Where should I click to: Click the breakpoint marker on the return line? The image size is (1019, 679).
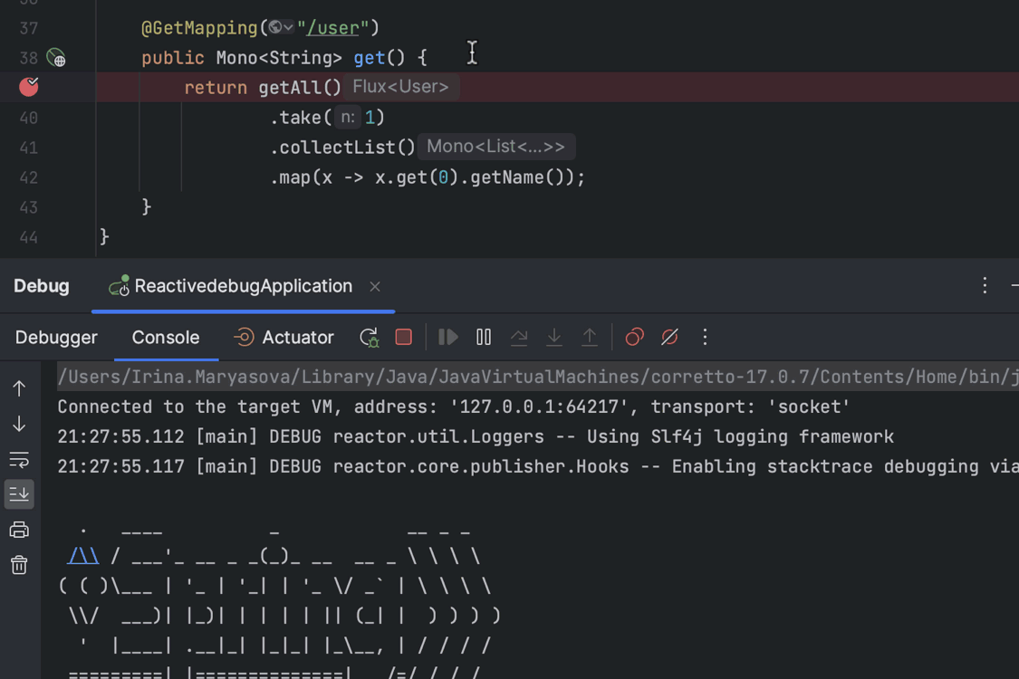[x=29, y=86]
